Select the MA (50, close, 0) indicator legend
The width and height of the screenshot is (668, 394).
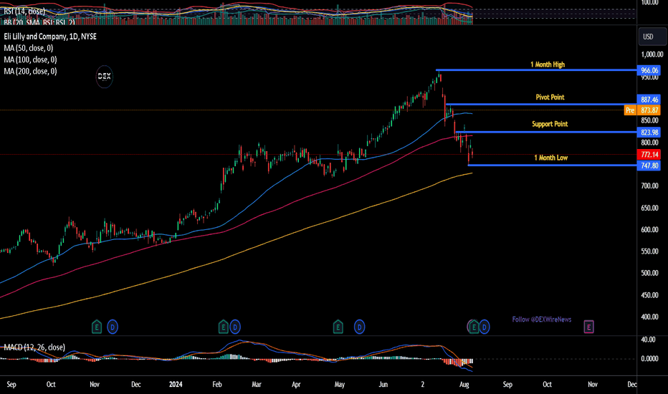click(29, 48)
